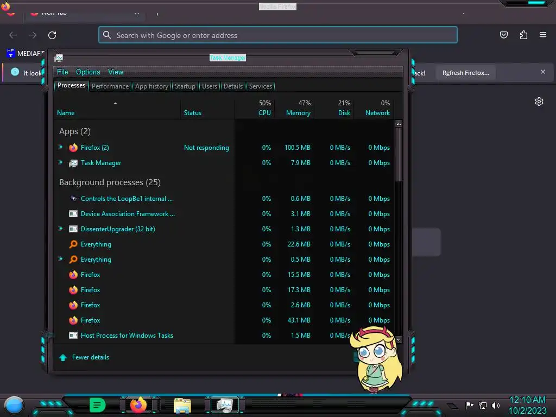This screenshot has height=417, width=556.
Task: Sort processes by Name column header
Action: (117, 108)
